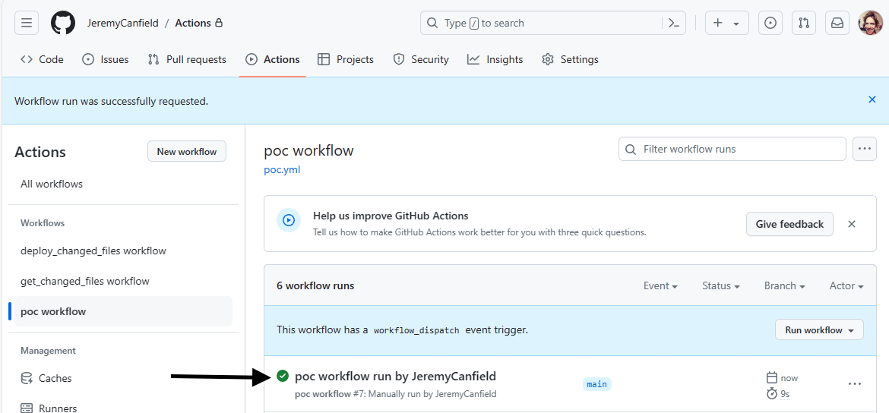Open the Issues icon in top header
The width and height of the screenshot is (889, 413).
coord(770,24)
